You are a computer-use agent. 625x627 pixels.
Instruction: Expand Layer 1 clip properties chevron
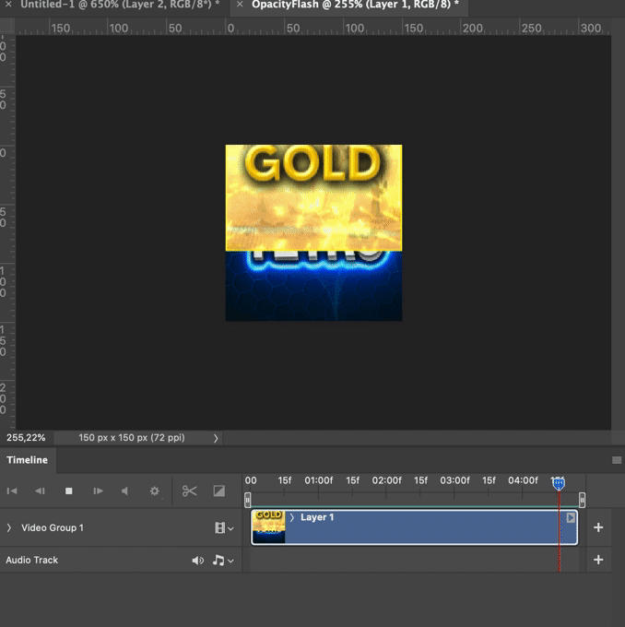[x=292, y=517]
